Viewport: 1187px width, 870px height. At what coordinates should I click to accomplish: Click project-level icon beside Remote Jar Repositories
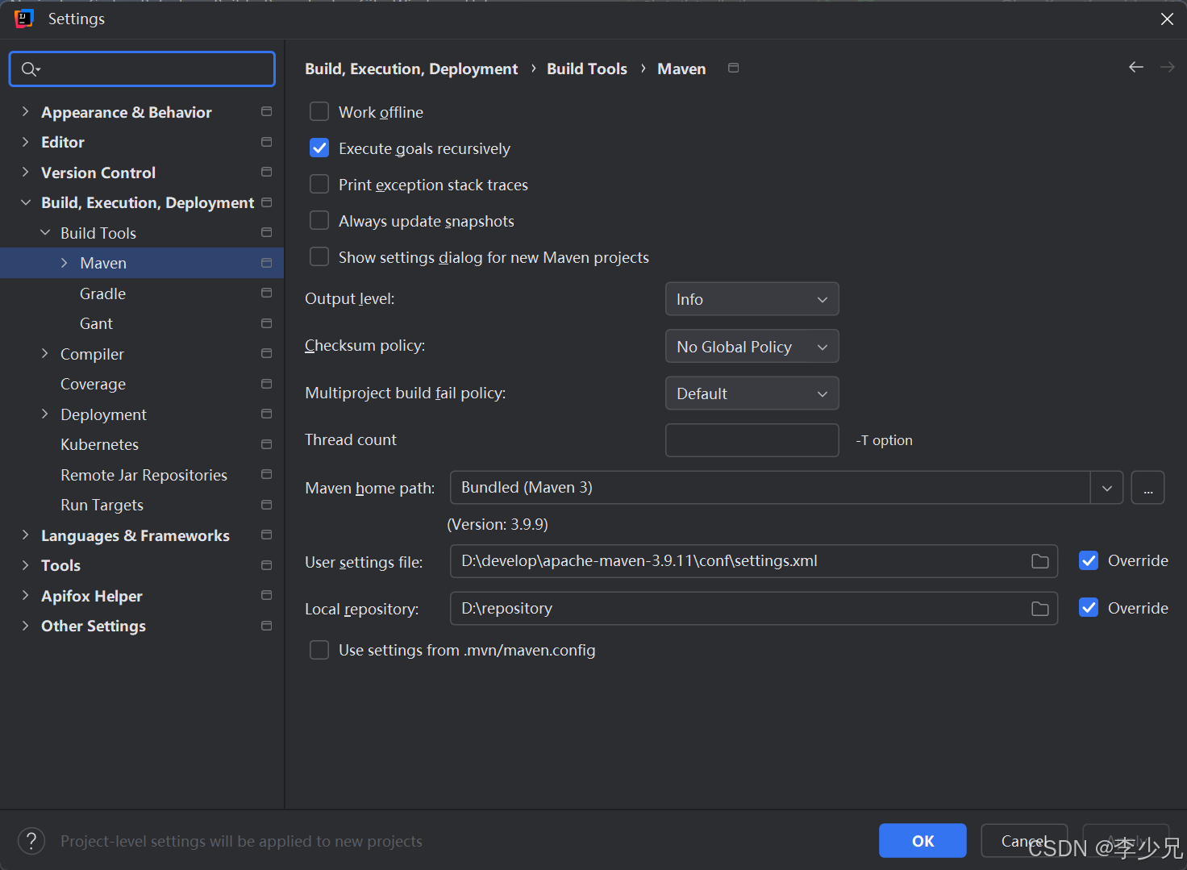pyautogui.click(x=267, y=474)
